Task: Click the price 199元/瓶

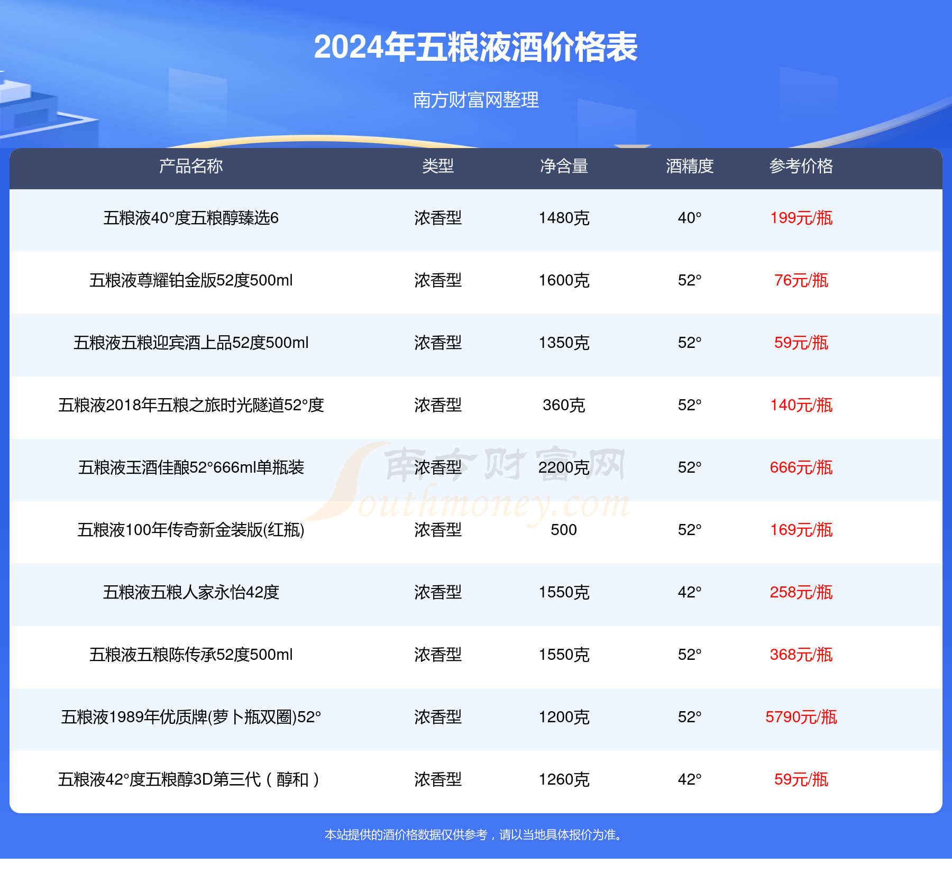Action: pos(801,218)
